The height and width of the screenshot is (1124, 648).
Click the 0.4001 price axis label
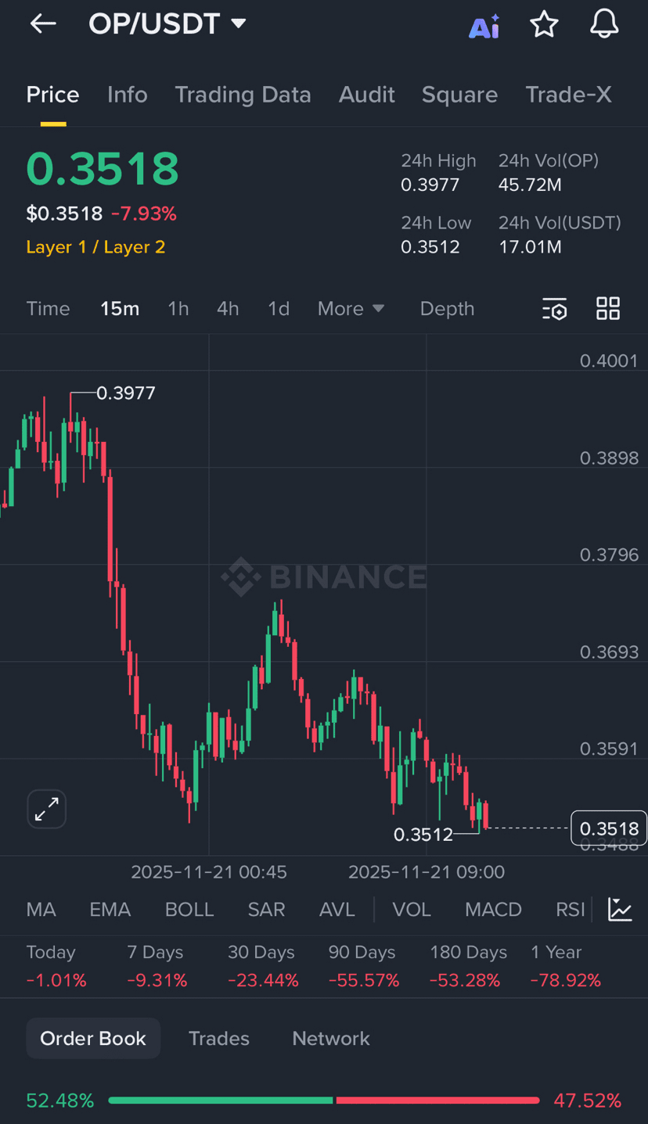609,361
